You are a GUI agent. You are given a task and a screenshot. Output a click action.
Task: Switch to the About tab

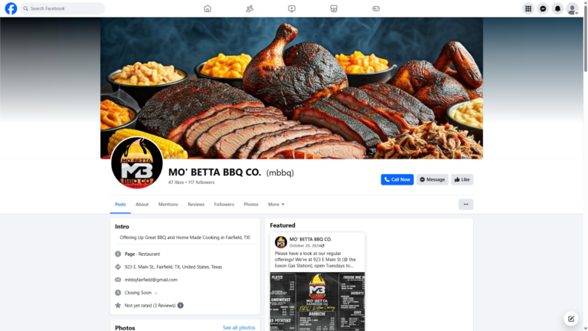click(142, 204)
